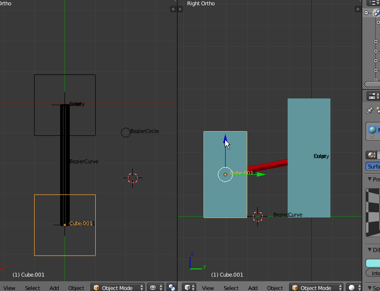Collapse the Preview panel triangle
This screenshot has width=380, height=291.
coord(369,179)
